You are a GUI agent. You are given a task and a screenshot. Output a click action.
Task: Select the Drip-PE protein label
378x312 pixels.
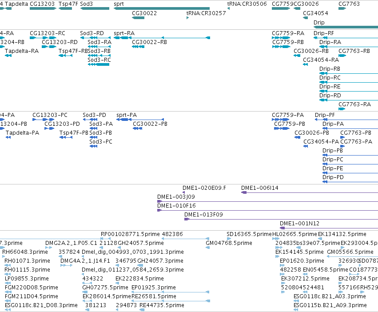(x=333, y=168)
